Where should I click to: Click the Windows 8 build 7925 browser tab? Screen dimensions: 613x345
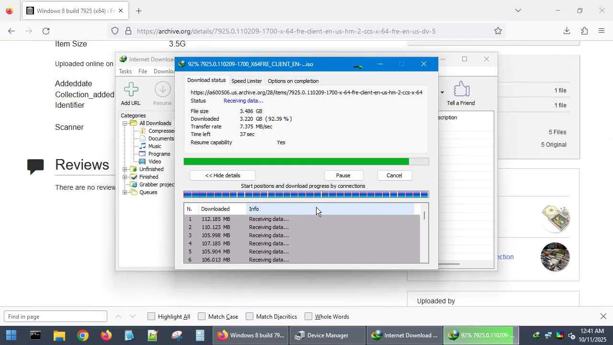[x=75, y=11]
